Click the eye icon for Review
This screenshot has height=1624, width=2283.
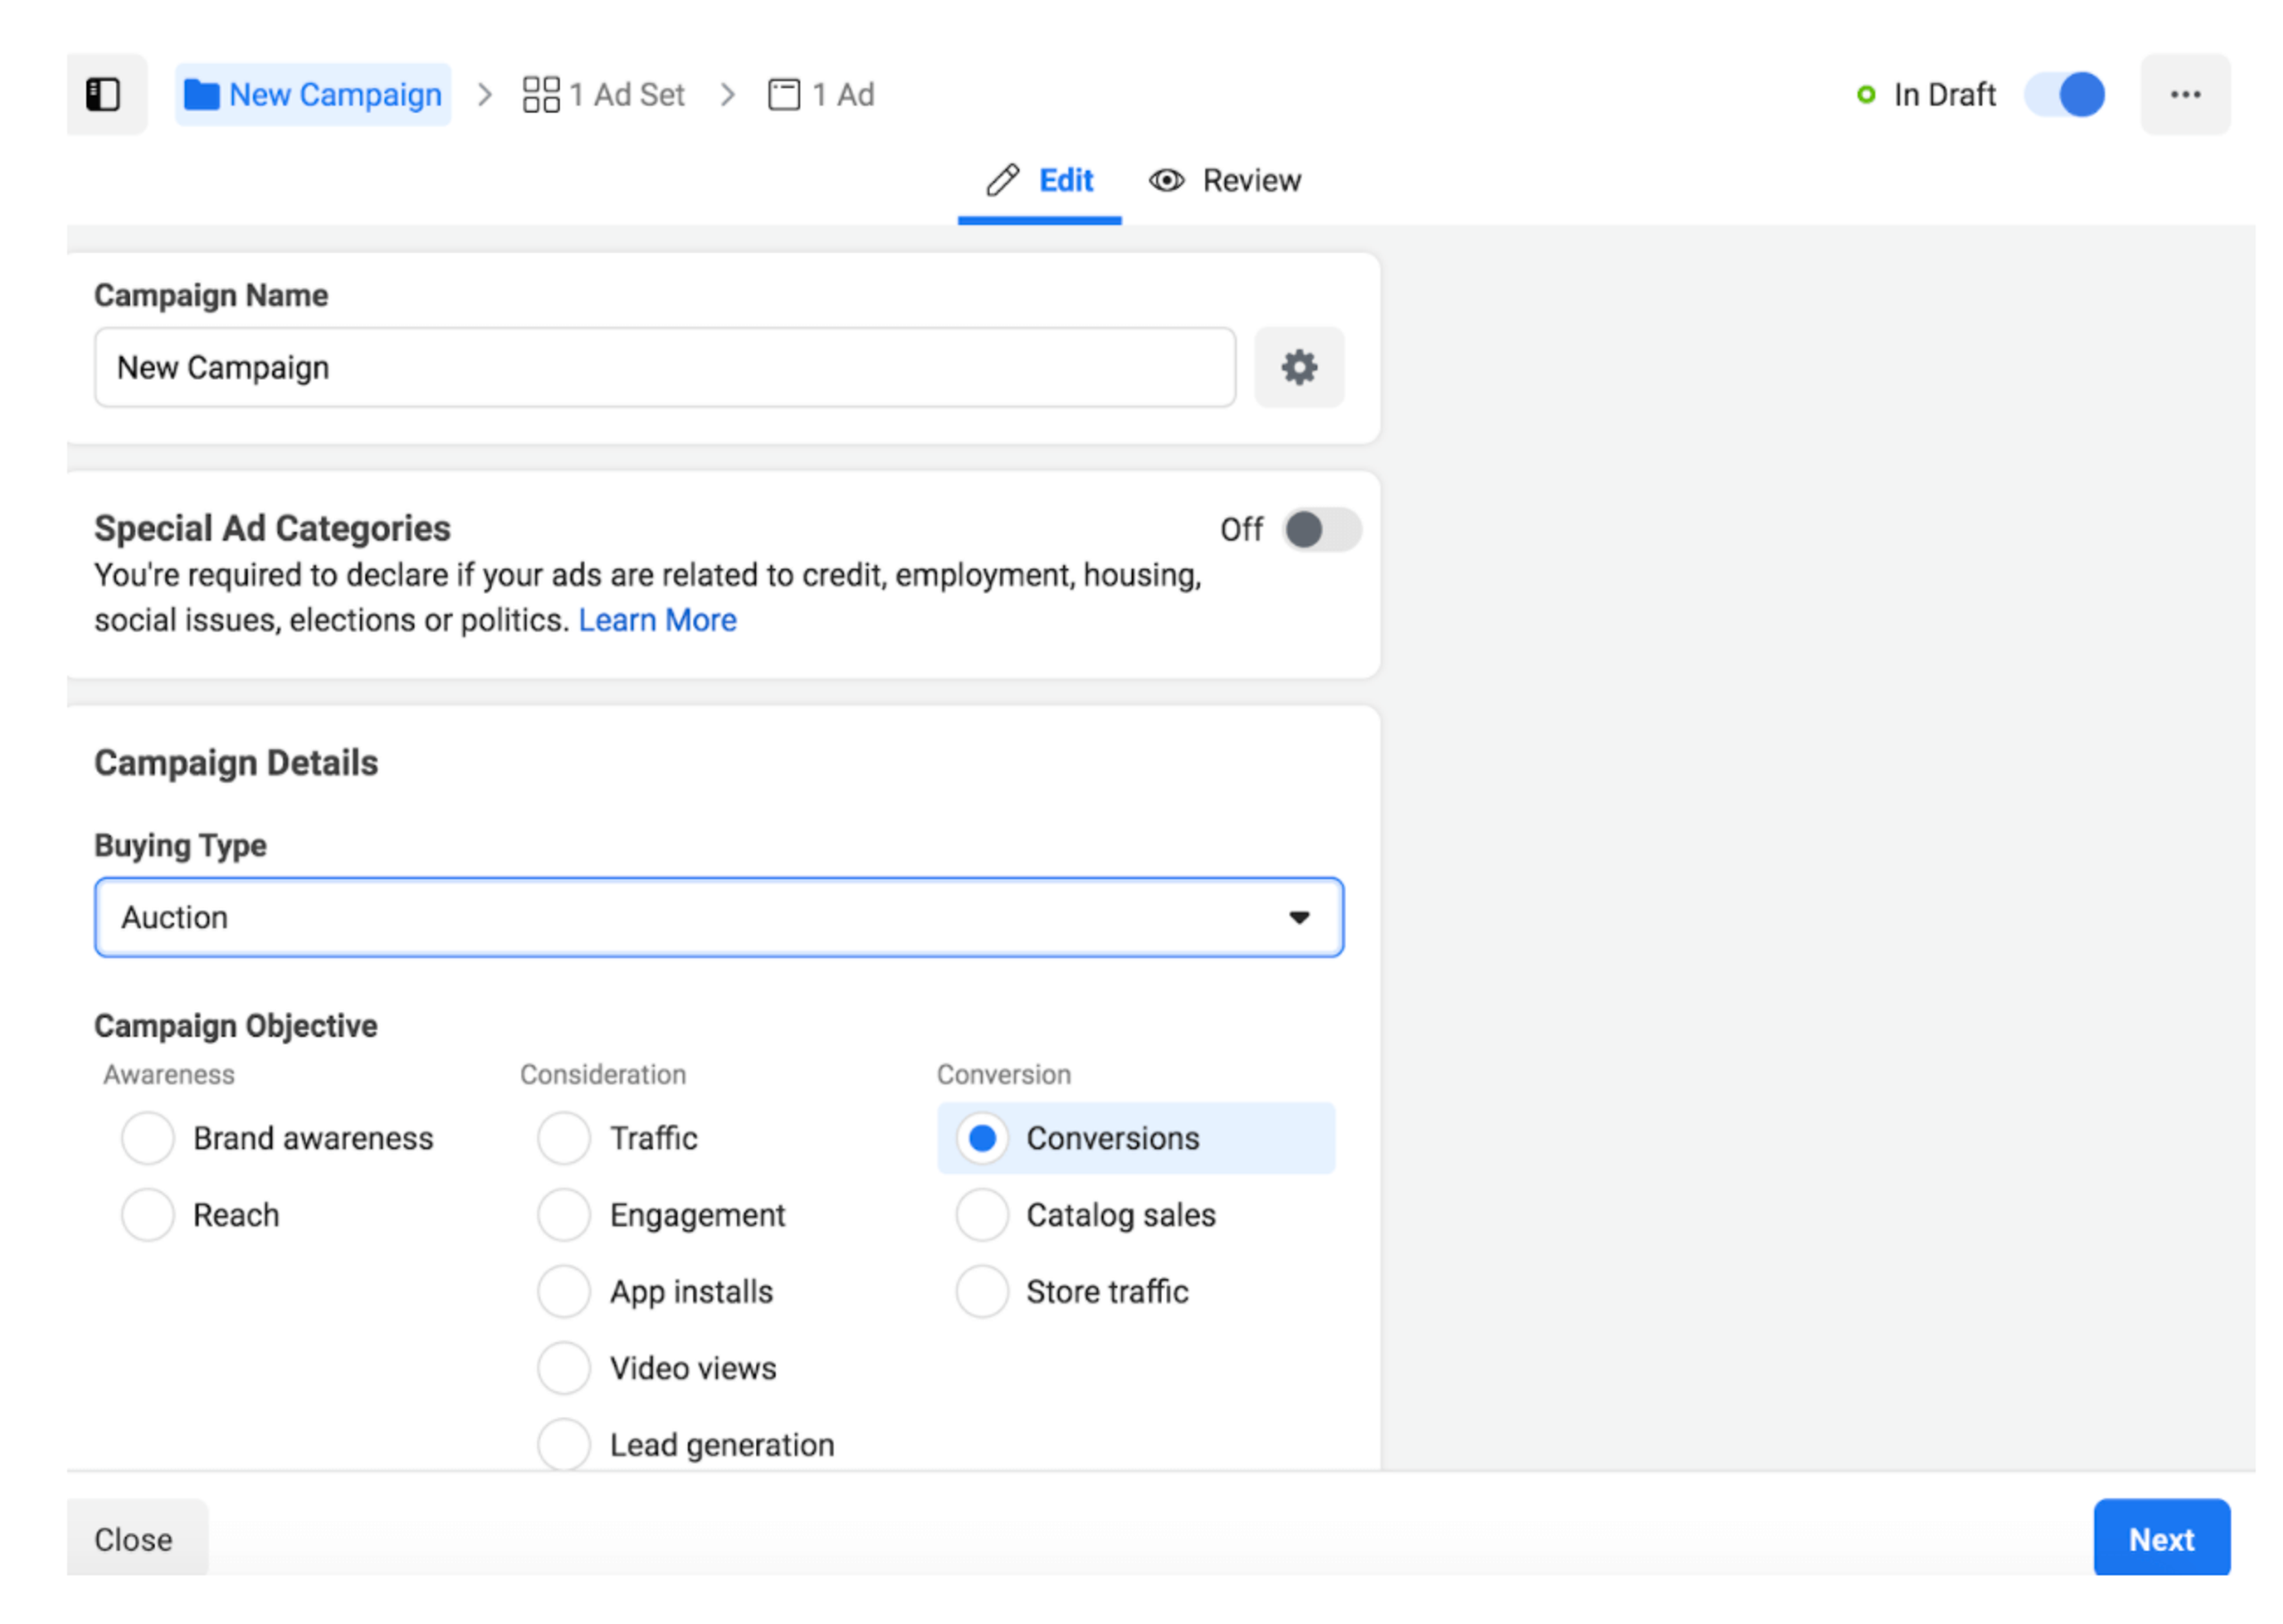coord(1166,181)
